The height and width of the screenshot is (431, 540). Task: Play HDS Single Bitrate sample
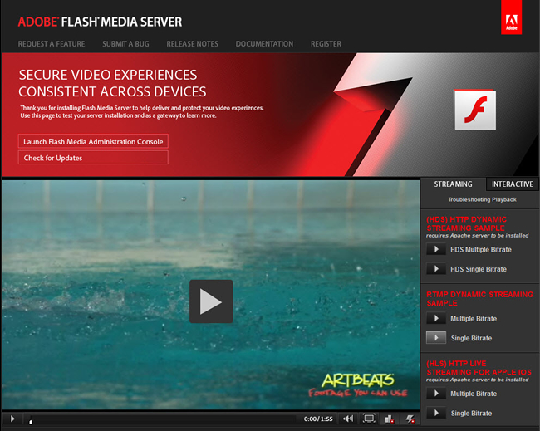point(436,269)
